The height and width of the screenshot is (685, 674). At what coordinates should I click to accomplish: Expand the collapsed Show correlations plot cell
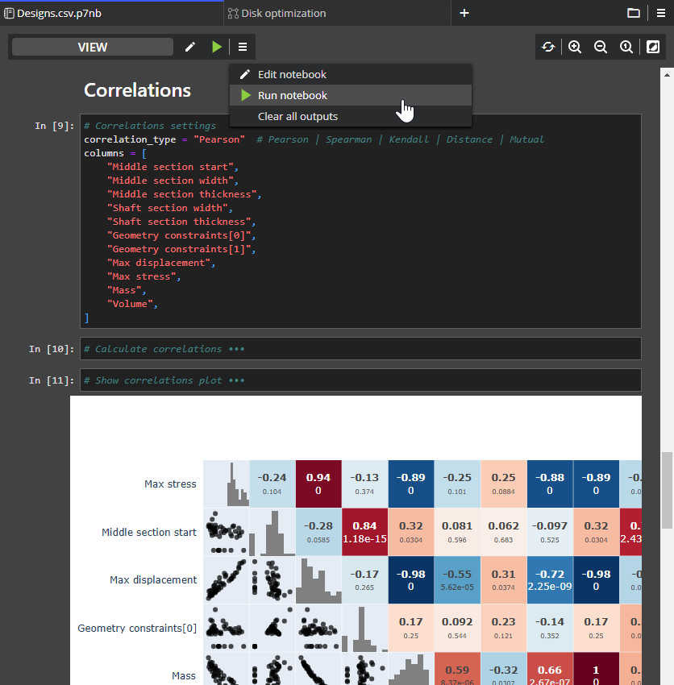pyautogui.click(x=236, y=380)
